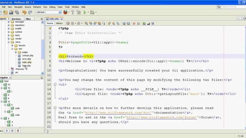This screenshot has height=138, width=246.
Task: Click the Last Edit icon in editor toolbar
Action: pos(68,23)
